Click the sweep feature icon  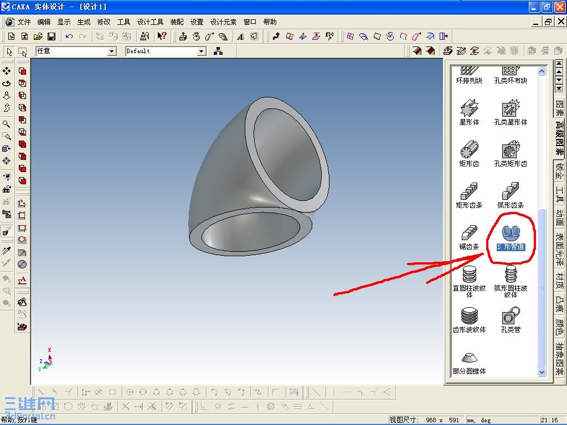210,36
